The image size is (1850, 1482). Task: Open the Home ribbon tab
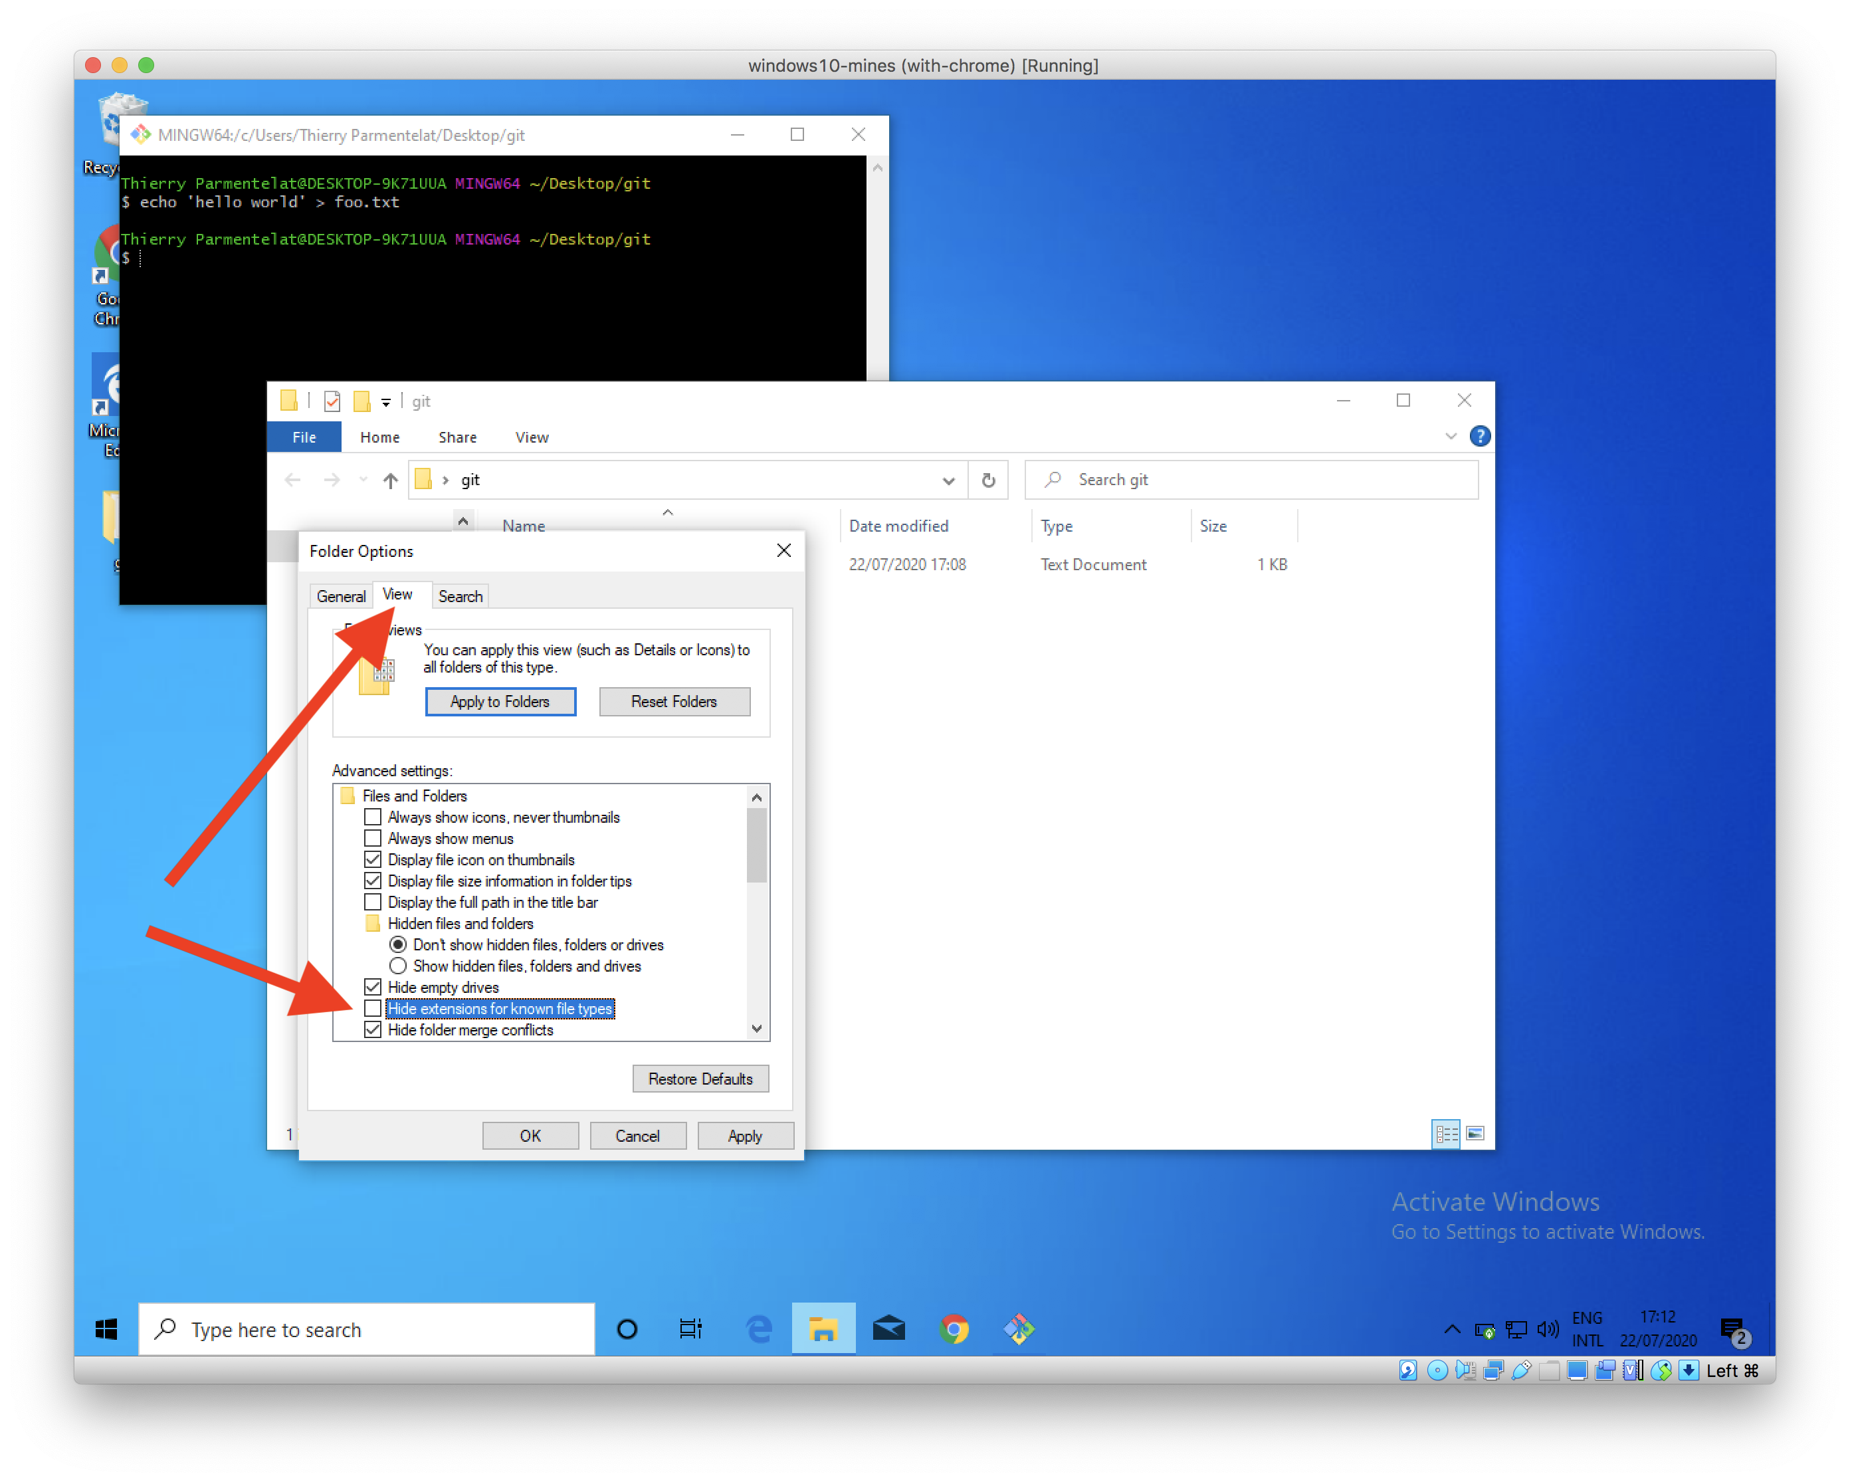379,437
